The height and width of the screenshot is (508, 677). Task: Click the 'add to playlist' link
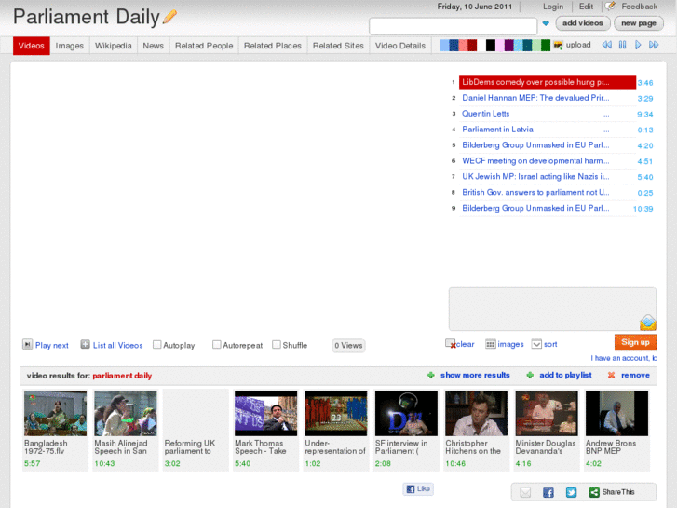tap(565, 375)
